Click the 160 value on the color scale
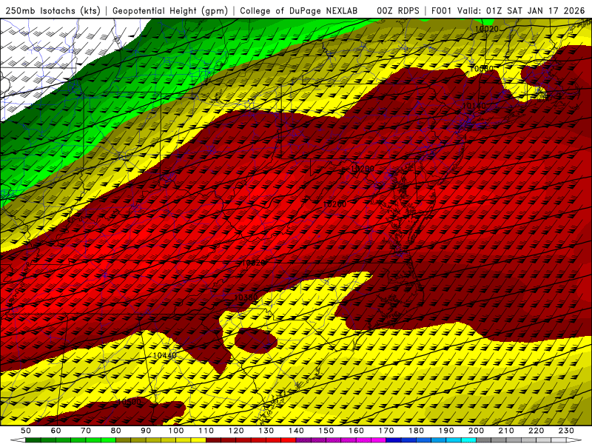 [x=356, y=431]
